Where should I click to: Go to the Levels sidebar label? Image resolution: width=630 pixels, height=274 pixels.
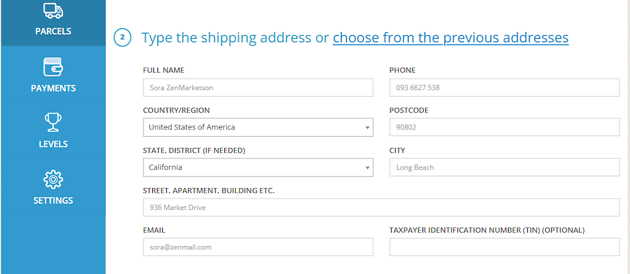[53, 144]
